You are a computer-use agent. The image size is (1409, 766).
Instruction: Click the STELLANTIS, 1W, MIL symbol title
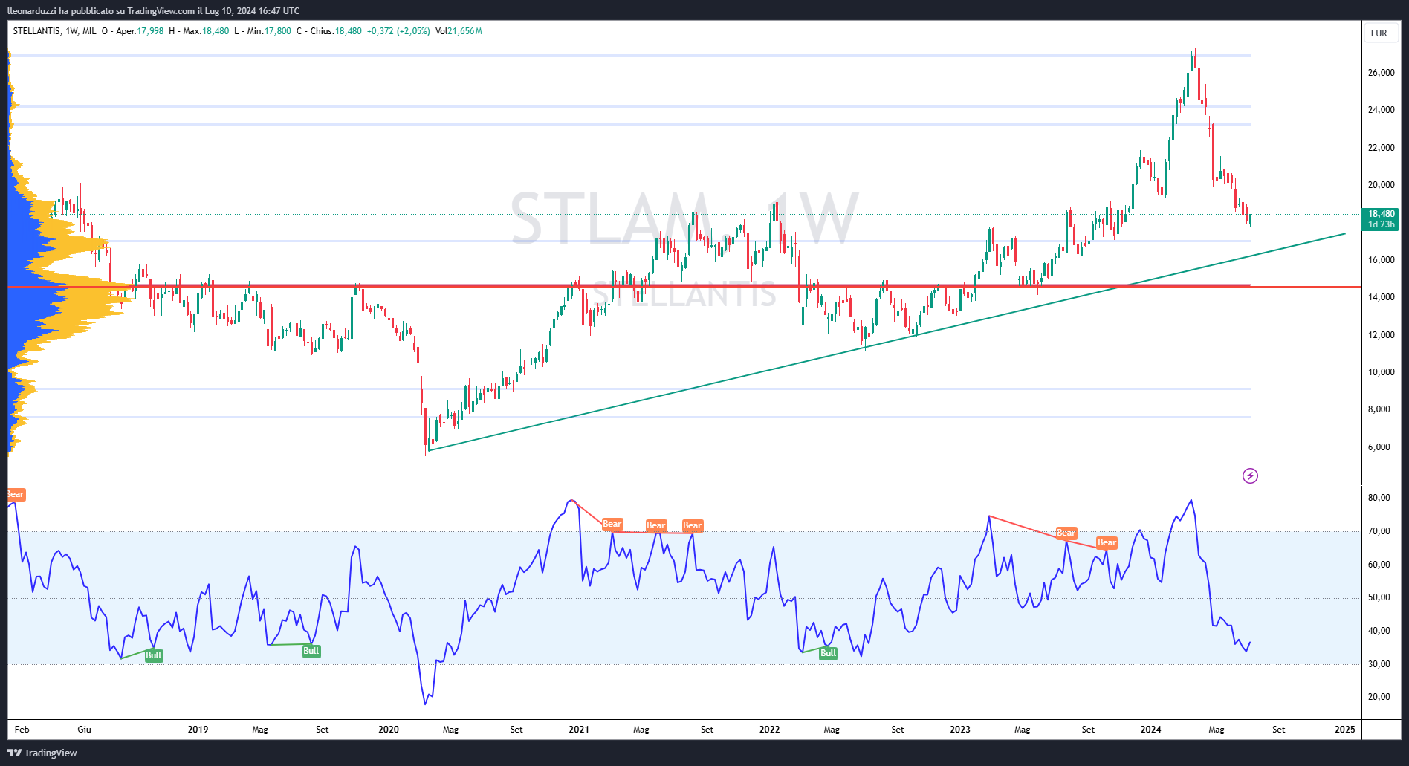[x=54, y=31]
